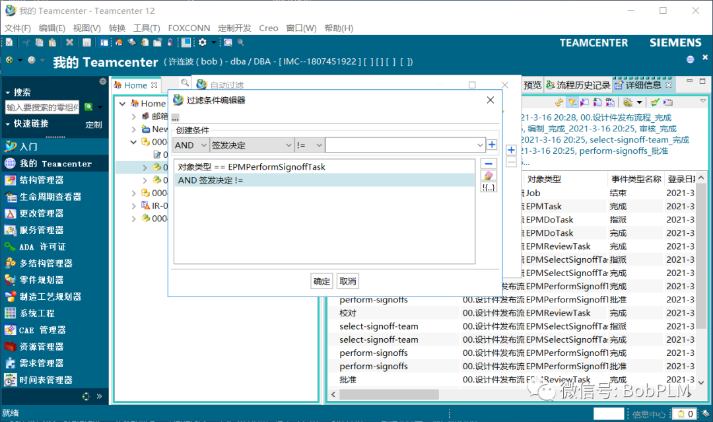Click the !{..} grouping button

pos(489,187)
